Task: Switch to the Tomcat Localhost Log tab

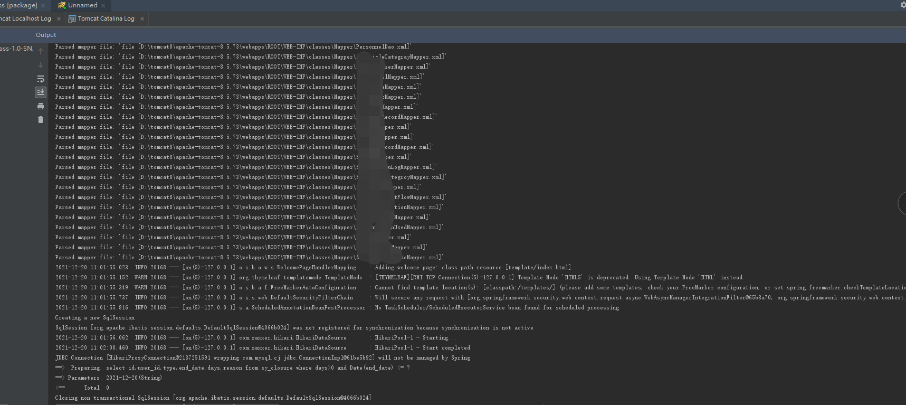Action: pos(25,18)
